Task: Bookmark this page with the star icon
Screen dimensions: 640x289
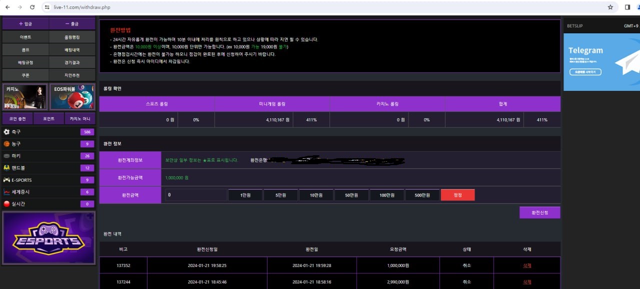Action: pyautogui.click(x=610, y=7)
